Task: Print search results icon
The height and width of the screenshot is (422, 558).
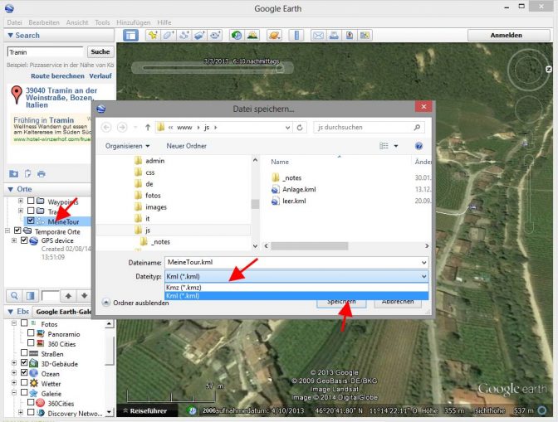Action: (x=42, y=174)
